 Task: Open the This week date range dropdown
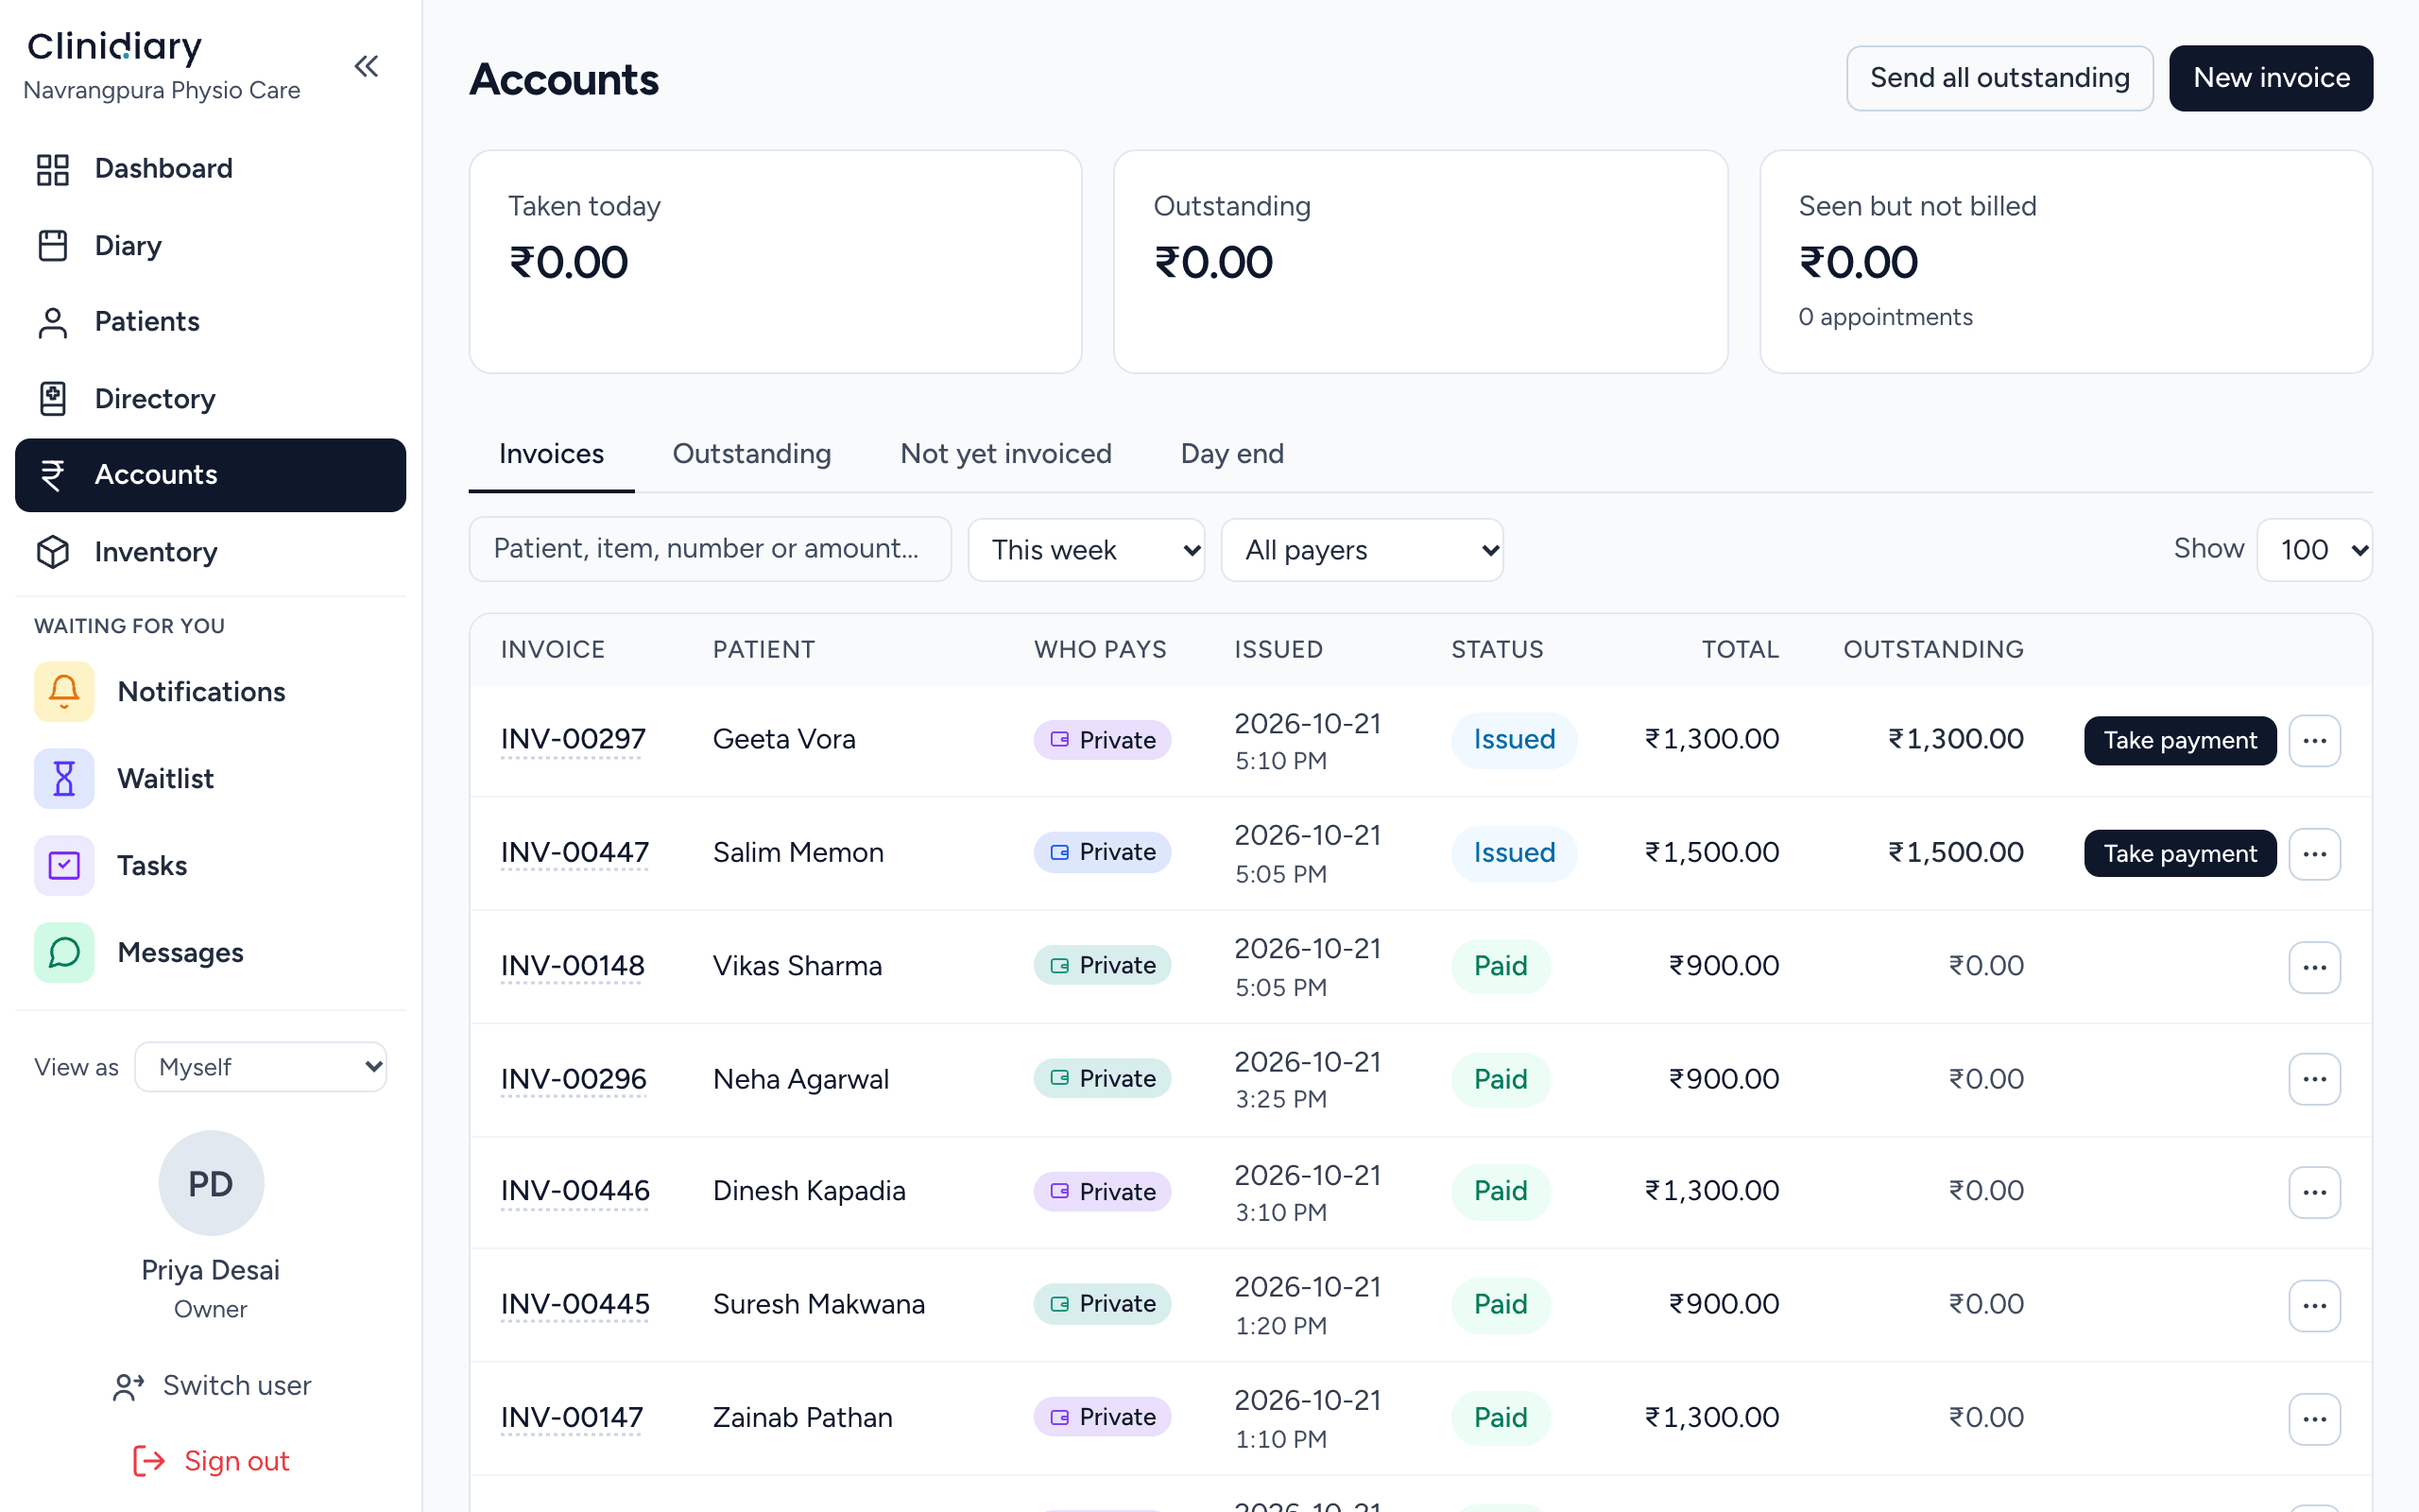pos(1086,549)
